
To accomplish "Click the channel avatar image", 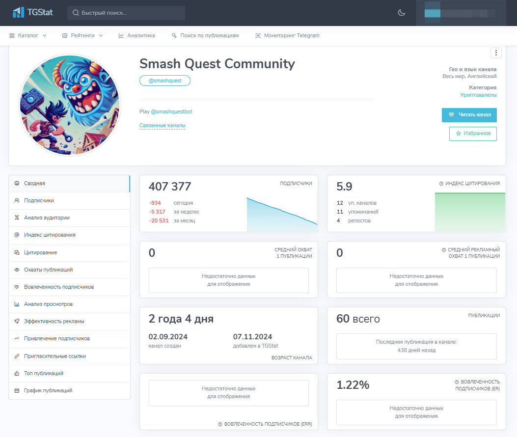I will (x=70, y=105).
